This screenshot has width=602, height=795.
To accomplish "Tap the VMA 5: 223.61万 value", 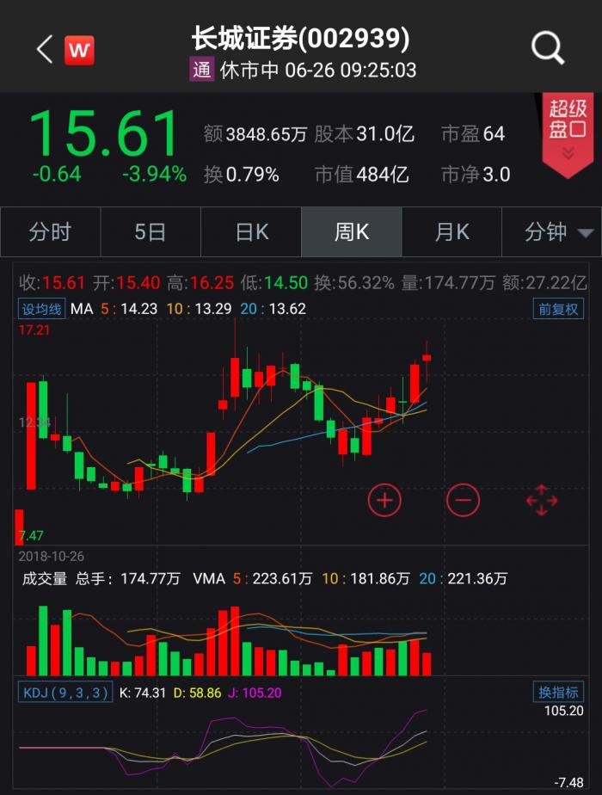I will (x=272, y=579).
